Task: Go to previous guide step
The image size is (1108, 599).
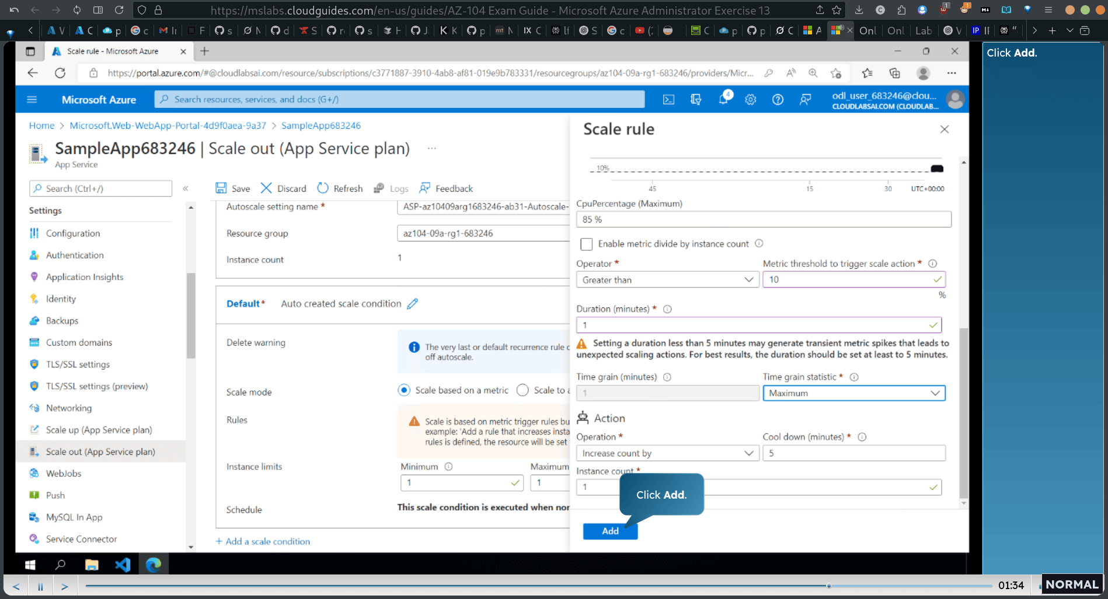Action: click(x=16, y=586)
